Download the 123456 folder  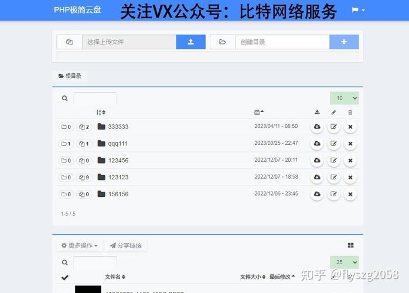click(x=317, y=160)
